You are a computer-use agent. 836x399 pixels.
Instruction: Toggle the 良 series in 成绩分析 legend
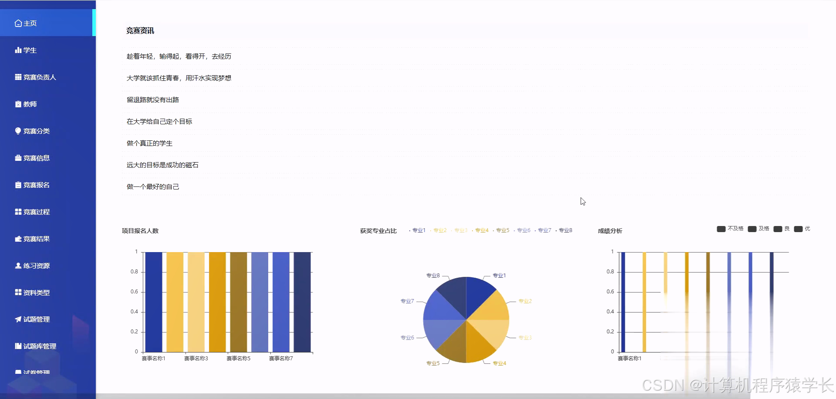782,229
